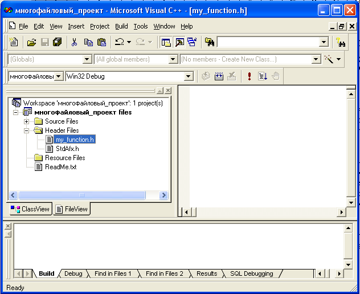The height and width of the screenshot is (294, 360).
Task: Click the New Text File toolbar icon
Action: (14, 42)
